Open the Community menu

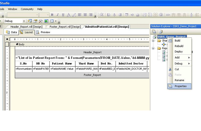[27, 9]
